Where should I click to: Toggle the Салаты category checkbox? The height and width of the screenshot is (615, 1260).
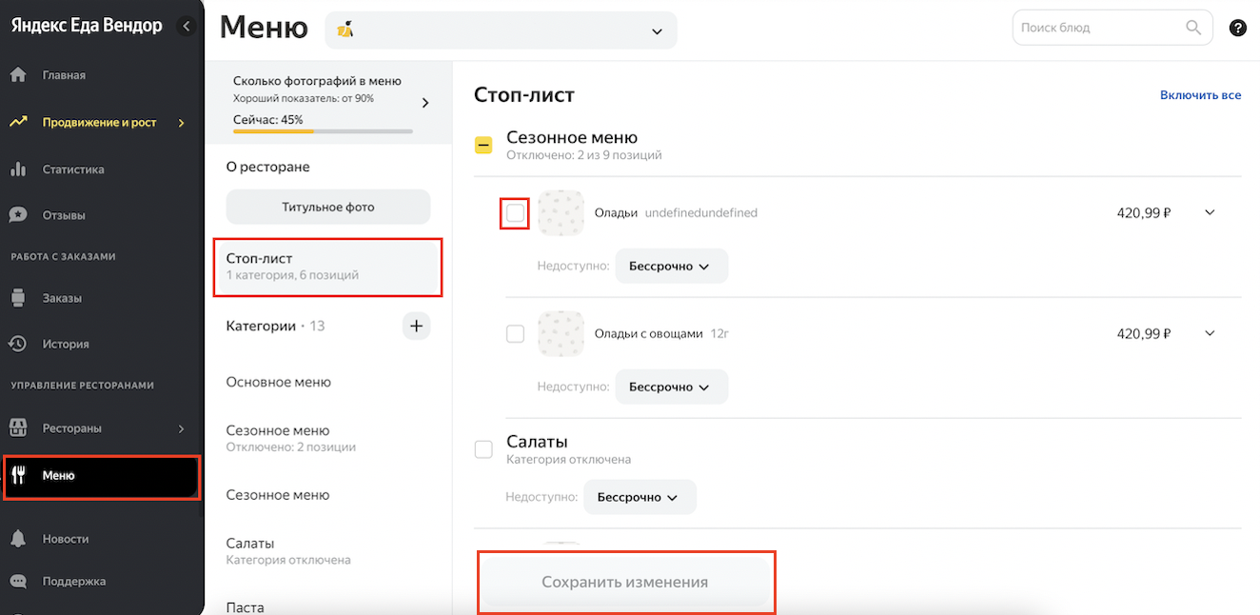(483, 449)
